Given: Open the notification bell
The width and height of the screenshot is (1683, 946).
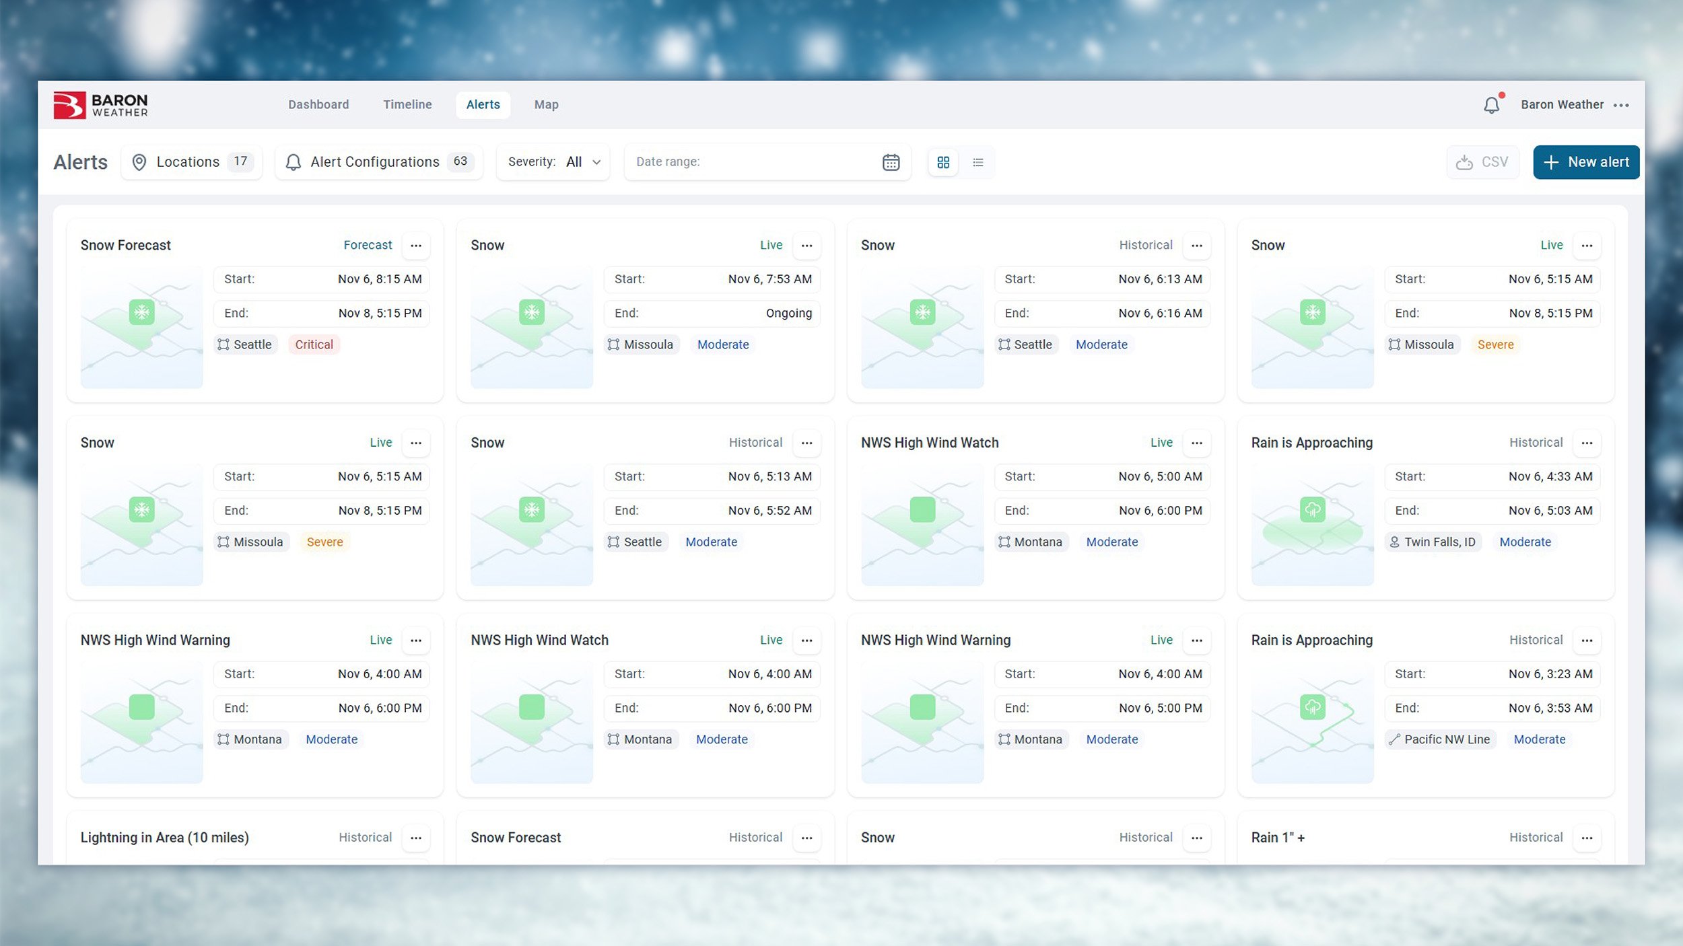Looking at the screenshot, I should (x=1492, y=105).
